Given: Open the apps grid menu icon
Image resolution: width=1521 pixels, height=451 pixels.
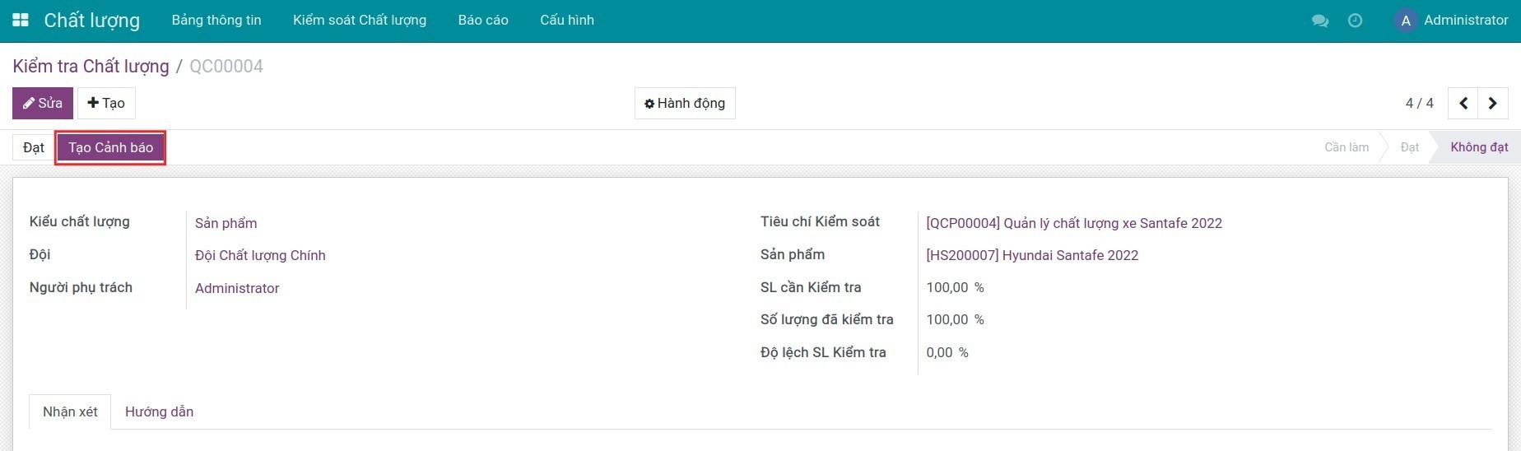Looking at the screenshot, I should click(x=21, y=20).
